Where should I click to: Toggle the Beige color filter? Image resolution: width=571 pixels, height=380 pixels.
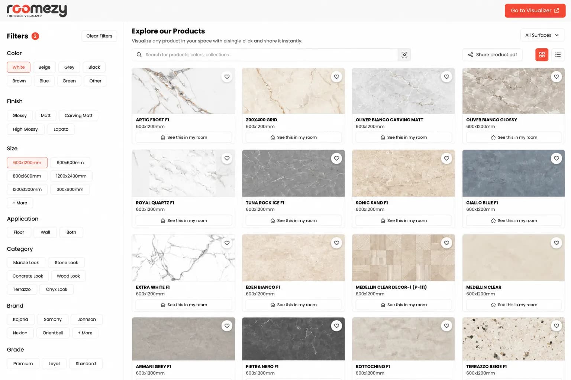(44, 67)
